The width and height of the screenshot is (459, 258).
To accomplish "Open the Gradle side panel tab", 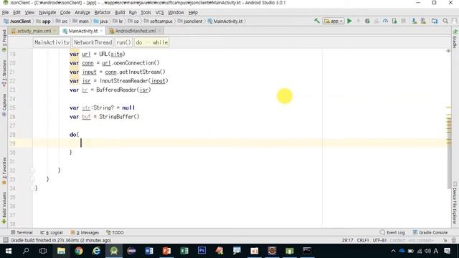I will click(455, 39).
